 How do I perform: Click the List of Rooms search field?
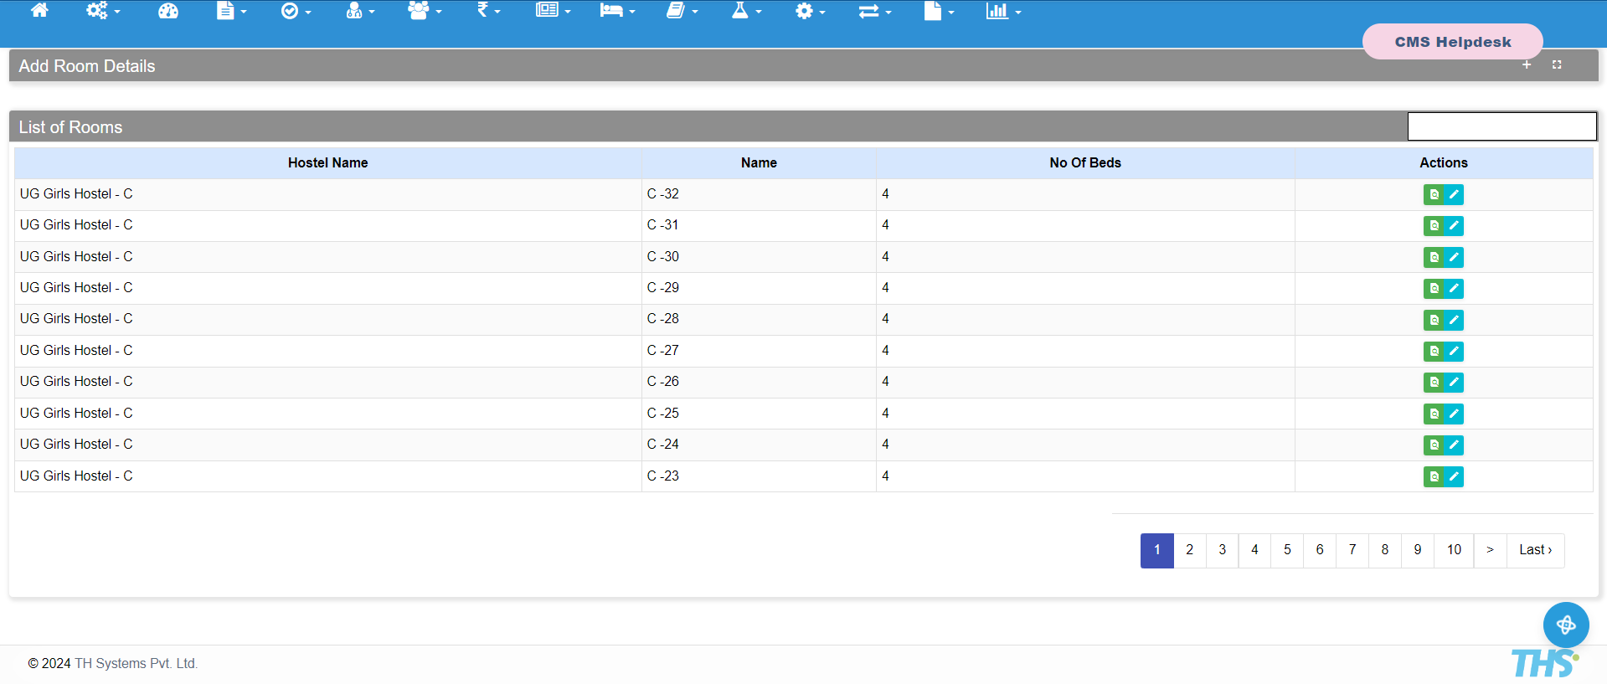click(x=1501, y=126)
